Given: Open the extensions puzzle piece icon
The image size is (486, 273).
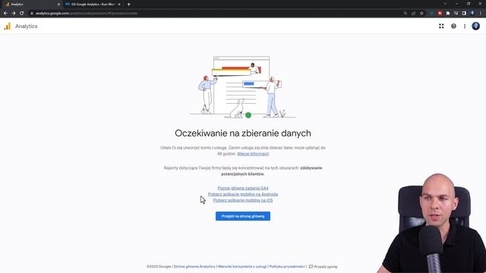Looking at the screenshot, I should (x=447, y=14).
